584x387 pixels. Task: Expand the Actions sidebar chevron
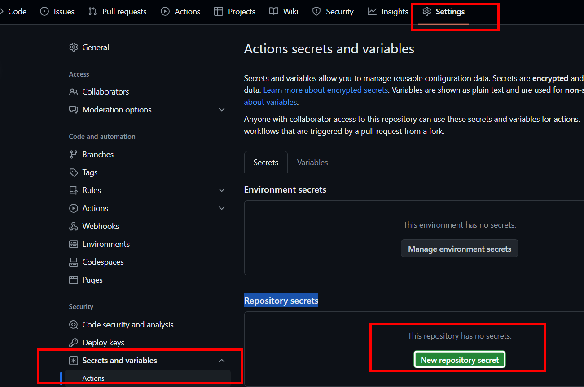(222, 208)
